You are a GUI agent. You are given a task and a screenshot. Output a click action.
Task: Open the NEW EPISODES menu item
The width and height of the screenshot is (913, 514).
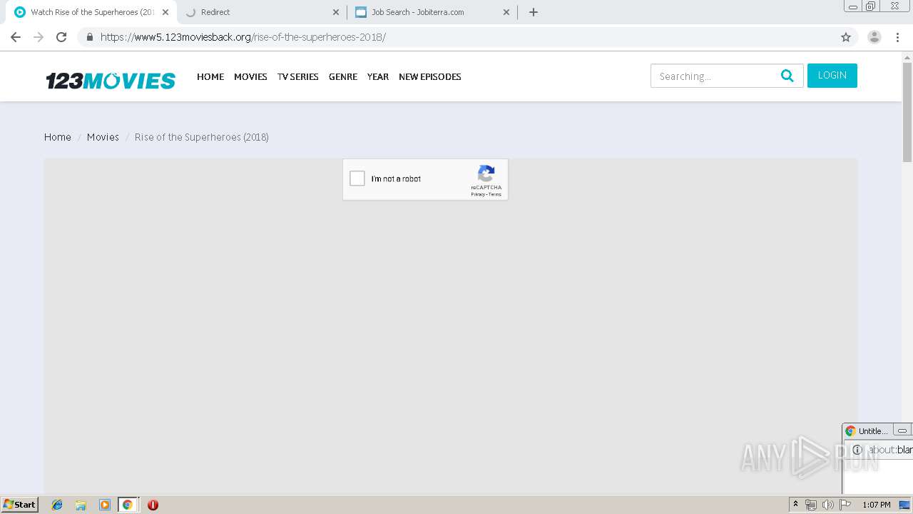coord(430,76)
